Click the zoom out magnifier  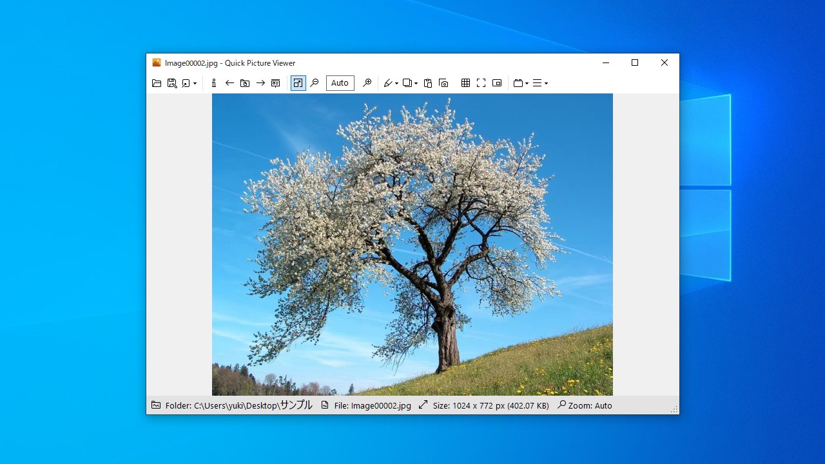[315, 83]
